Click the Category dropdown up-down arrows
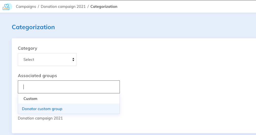This screenshot has height=135, width=256. coord(73,60)
